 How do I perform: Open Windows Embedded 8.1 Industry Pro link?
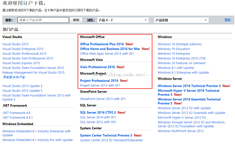pyautogui.click(x=37, y=140)
